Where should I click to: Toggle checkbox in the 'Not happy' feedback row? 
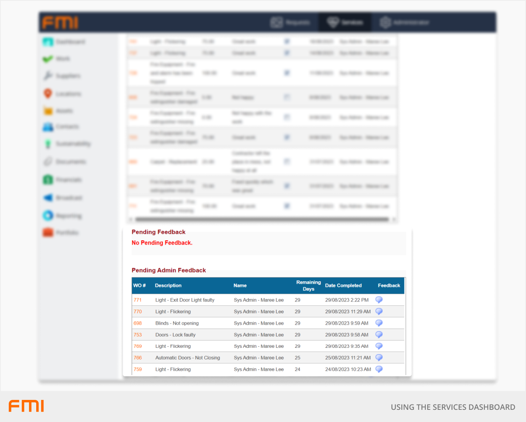click(287, 98)
